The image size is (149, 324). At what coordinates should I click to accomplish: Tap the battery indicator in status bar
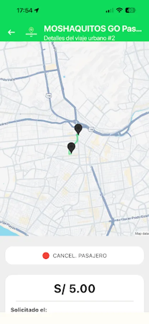(x=130, y=10)
